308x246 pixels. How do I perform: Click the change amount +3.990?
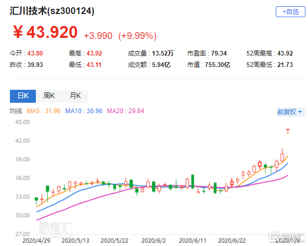point(98,36)
